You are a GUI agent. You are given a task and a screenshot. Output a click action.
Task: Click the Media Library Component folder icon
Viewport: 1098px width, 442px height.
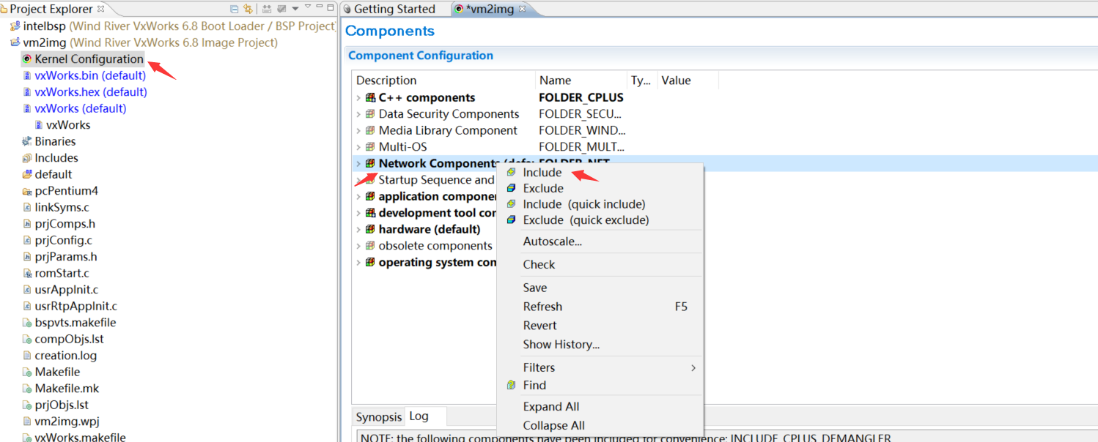click(370, 130)
